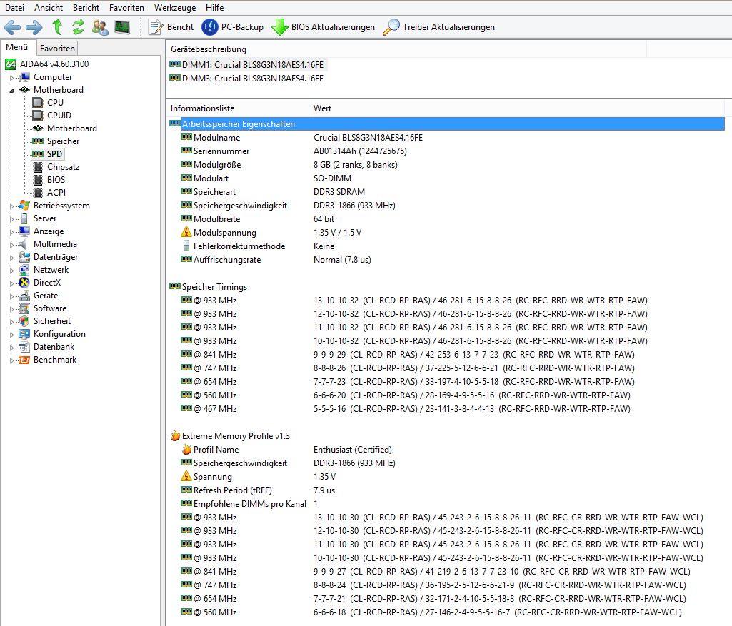Click the Profil Name flame icon

186,449
